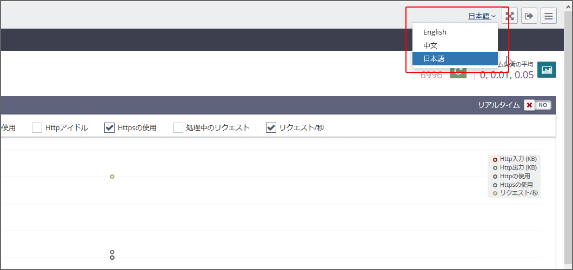Viewport: 573px width, 270px height.
Task: Select English from language menu
Action: [x=435, y=32]
